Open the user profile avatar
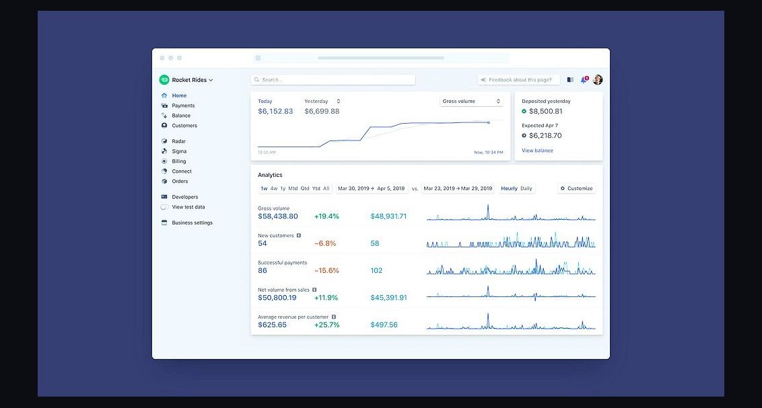Screen dimensions: 762x408 (x=598, y=79)
